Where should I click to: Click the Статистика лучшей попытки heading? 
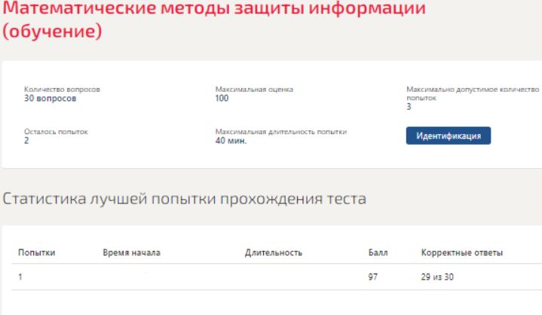tap(184, 199)
